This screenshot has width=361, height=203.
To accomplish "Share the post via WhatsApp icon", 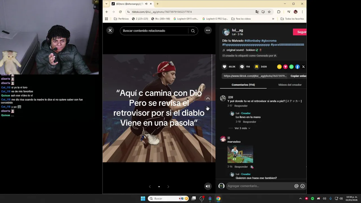I will coord(291,67).
